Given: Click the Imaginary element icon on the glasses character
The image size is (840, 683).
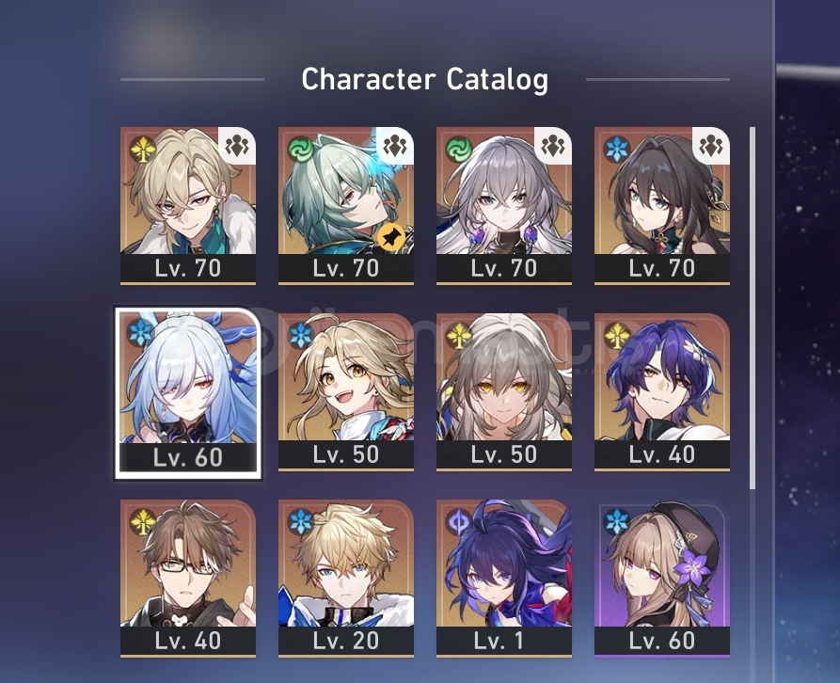Looking at the screenshot, I should tap(143, 521).
